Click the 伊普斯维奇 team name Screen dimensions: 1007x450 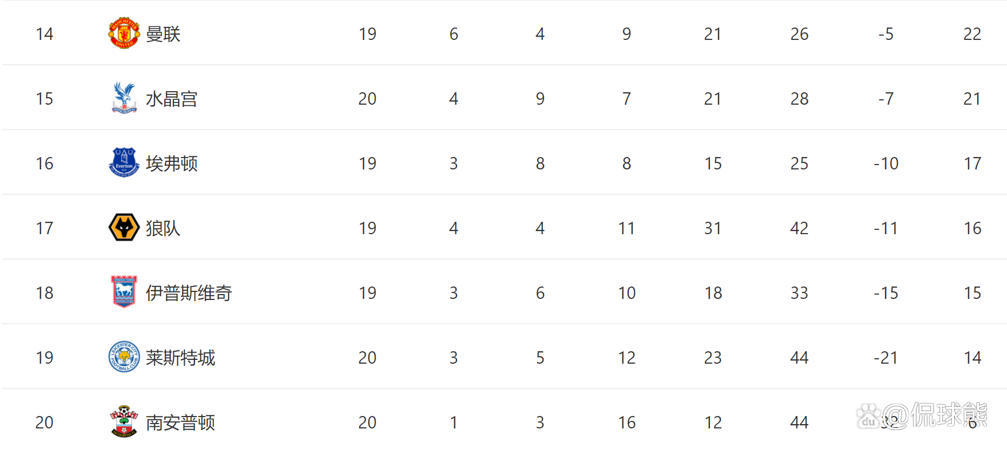coord(189,293)
